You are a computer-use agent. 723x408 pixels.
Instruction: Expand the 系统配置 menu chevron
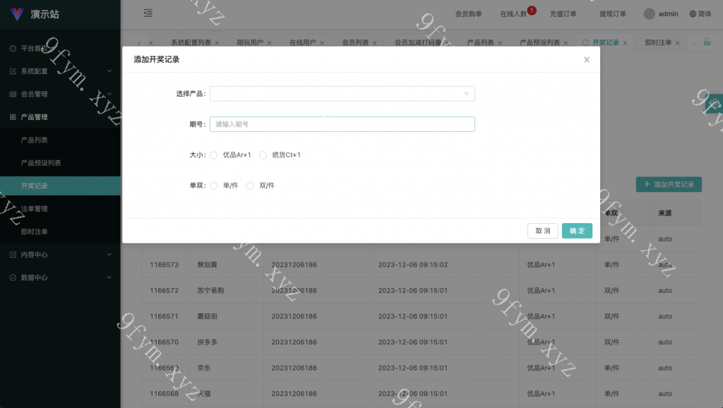[x=109, y=71]
